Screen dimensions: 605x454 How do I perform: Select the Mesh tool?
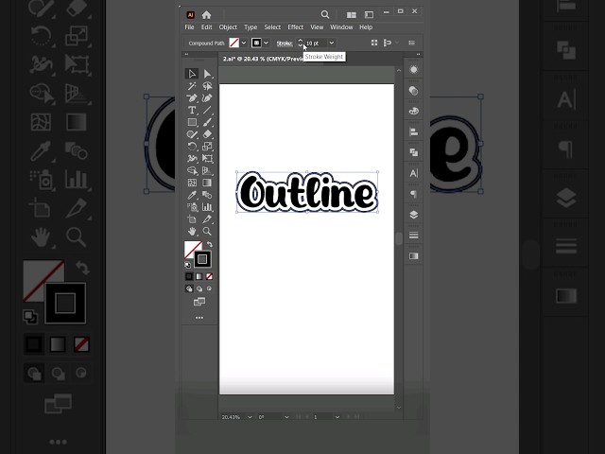192,183
